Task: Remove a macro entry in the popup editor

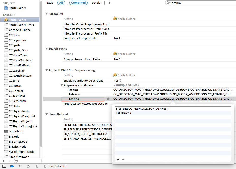Action: point(123,160)
